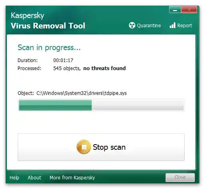
Task: Stop the running scan via the Stop scan label
Action: [109, 147]
